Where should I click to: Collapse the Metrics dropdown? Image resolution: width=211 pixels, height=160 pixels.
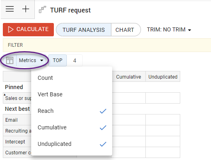click(31, 60)
